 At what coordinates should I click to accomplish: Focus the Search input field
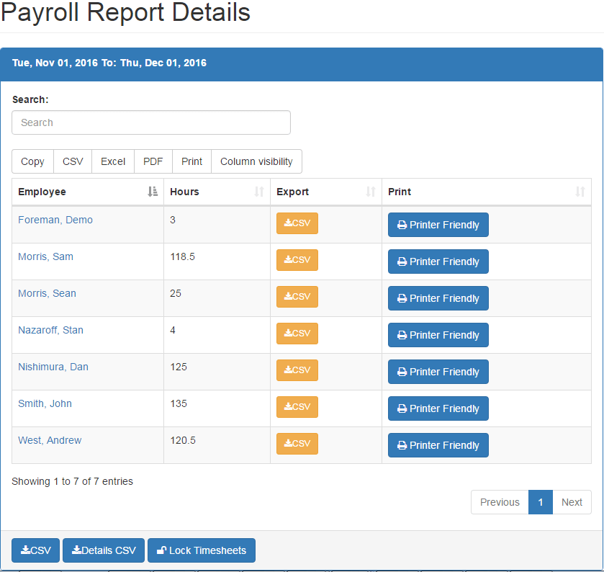[151, 122]
